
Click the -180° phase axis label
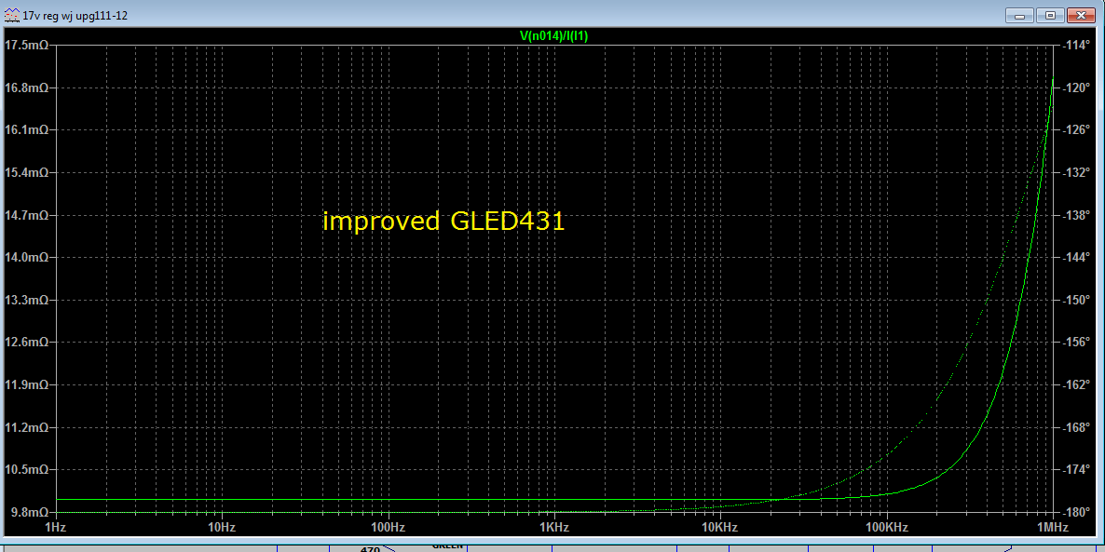[x=1075, y=512]
